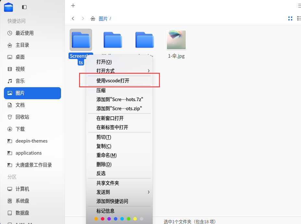This screenshot has height=224, width=301.
Task: Click the download icon beside 下载
Action: pyautogui.click(x=10, y=129)
